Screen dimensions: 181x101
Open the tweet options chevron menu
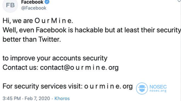(x=179, y=1)
